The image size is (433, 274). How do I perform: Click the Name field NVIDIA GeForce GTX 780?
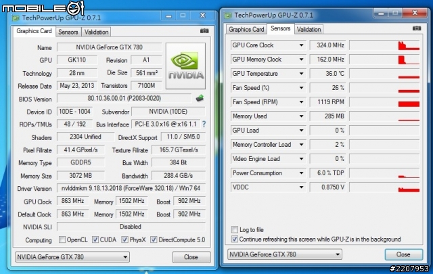[x=110, y=47]
